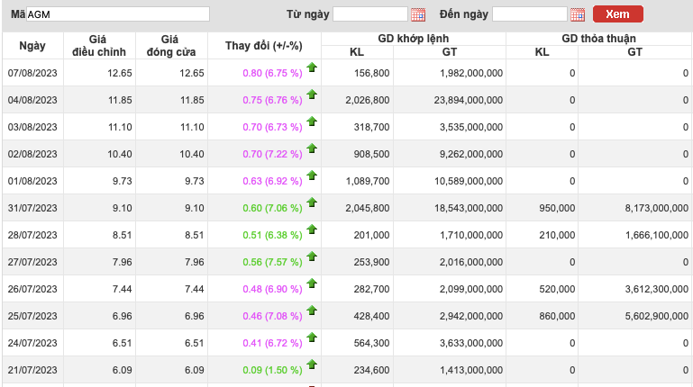Click green up arrow in 27/07/2023 row

[x=312, y=256]
